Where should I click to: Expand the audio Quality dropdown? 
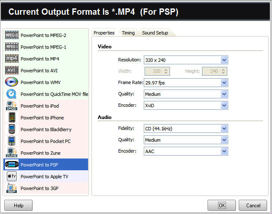pyautogui.click(x=186, y=140)
